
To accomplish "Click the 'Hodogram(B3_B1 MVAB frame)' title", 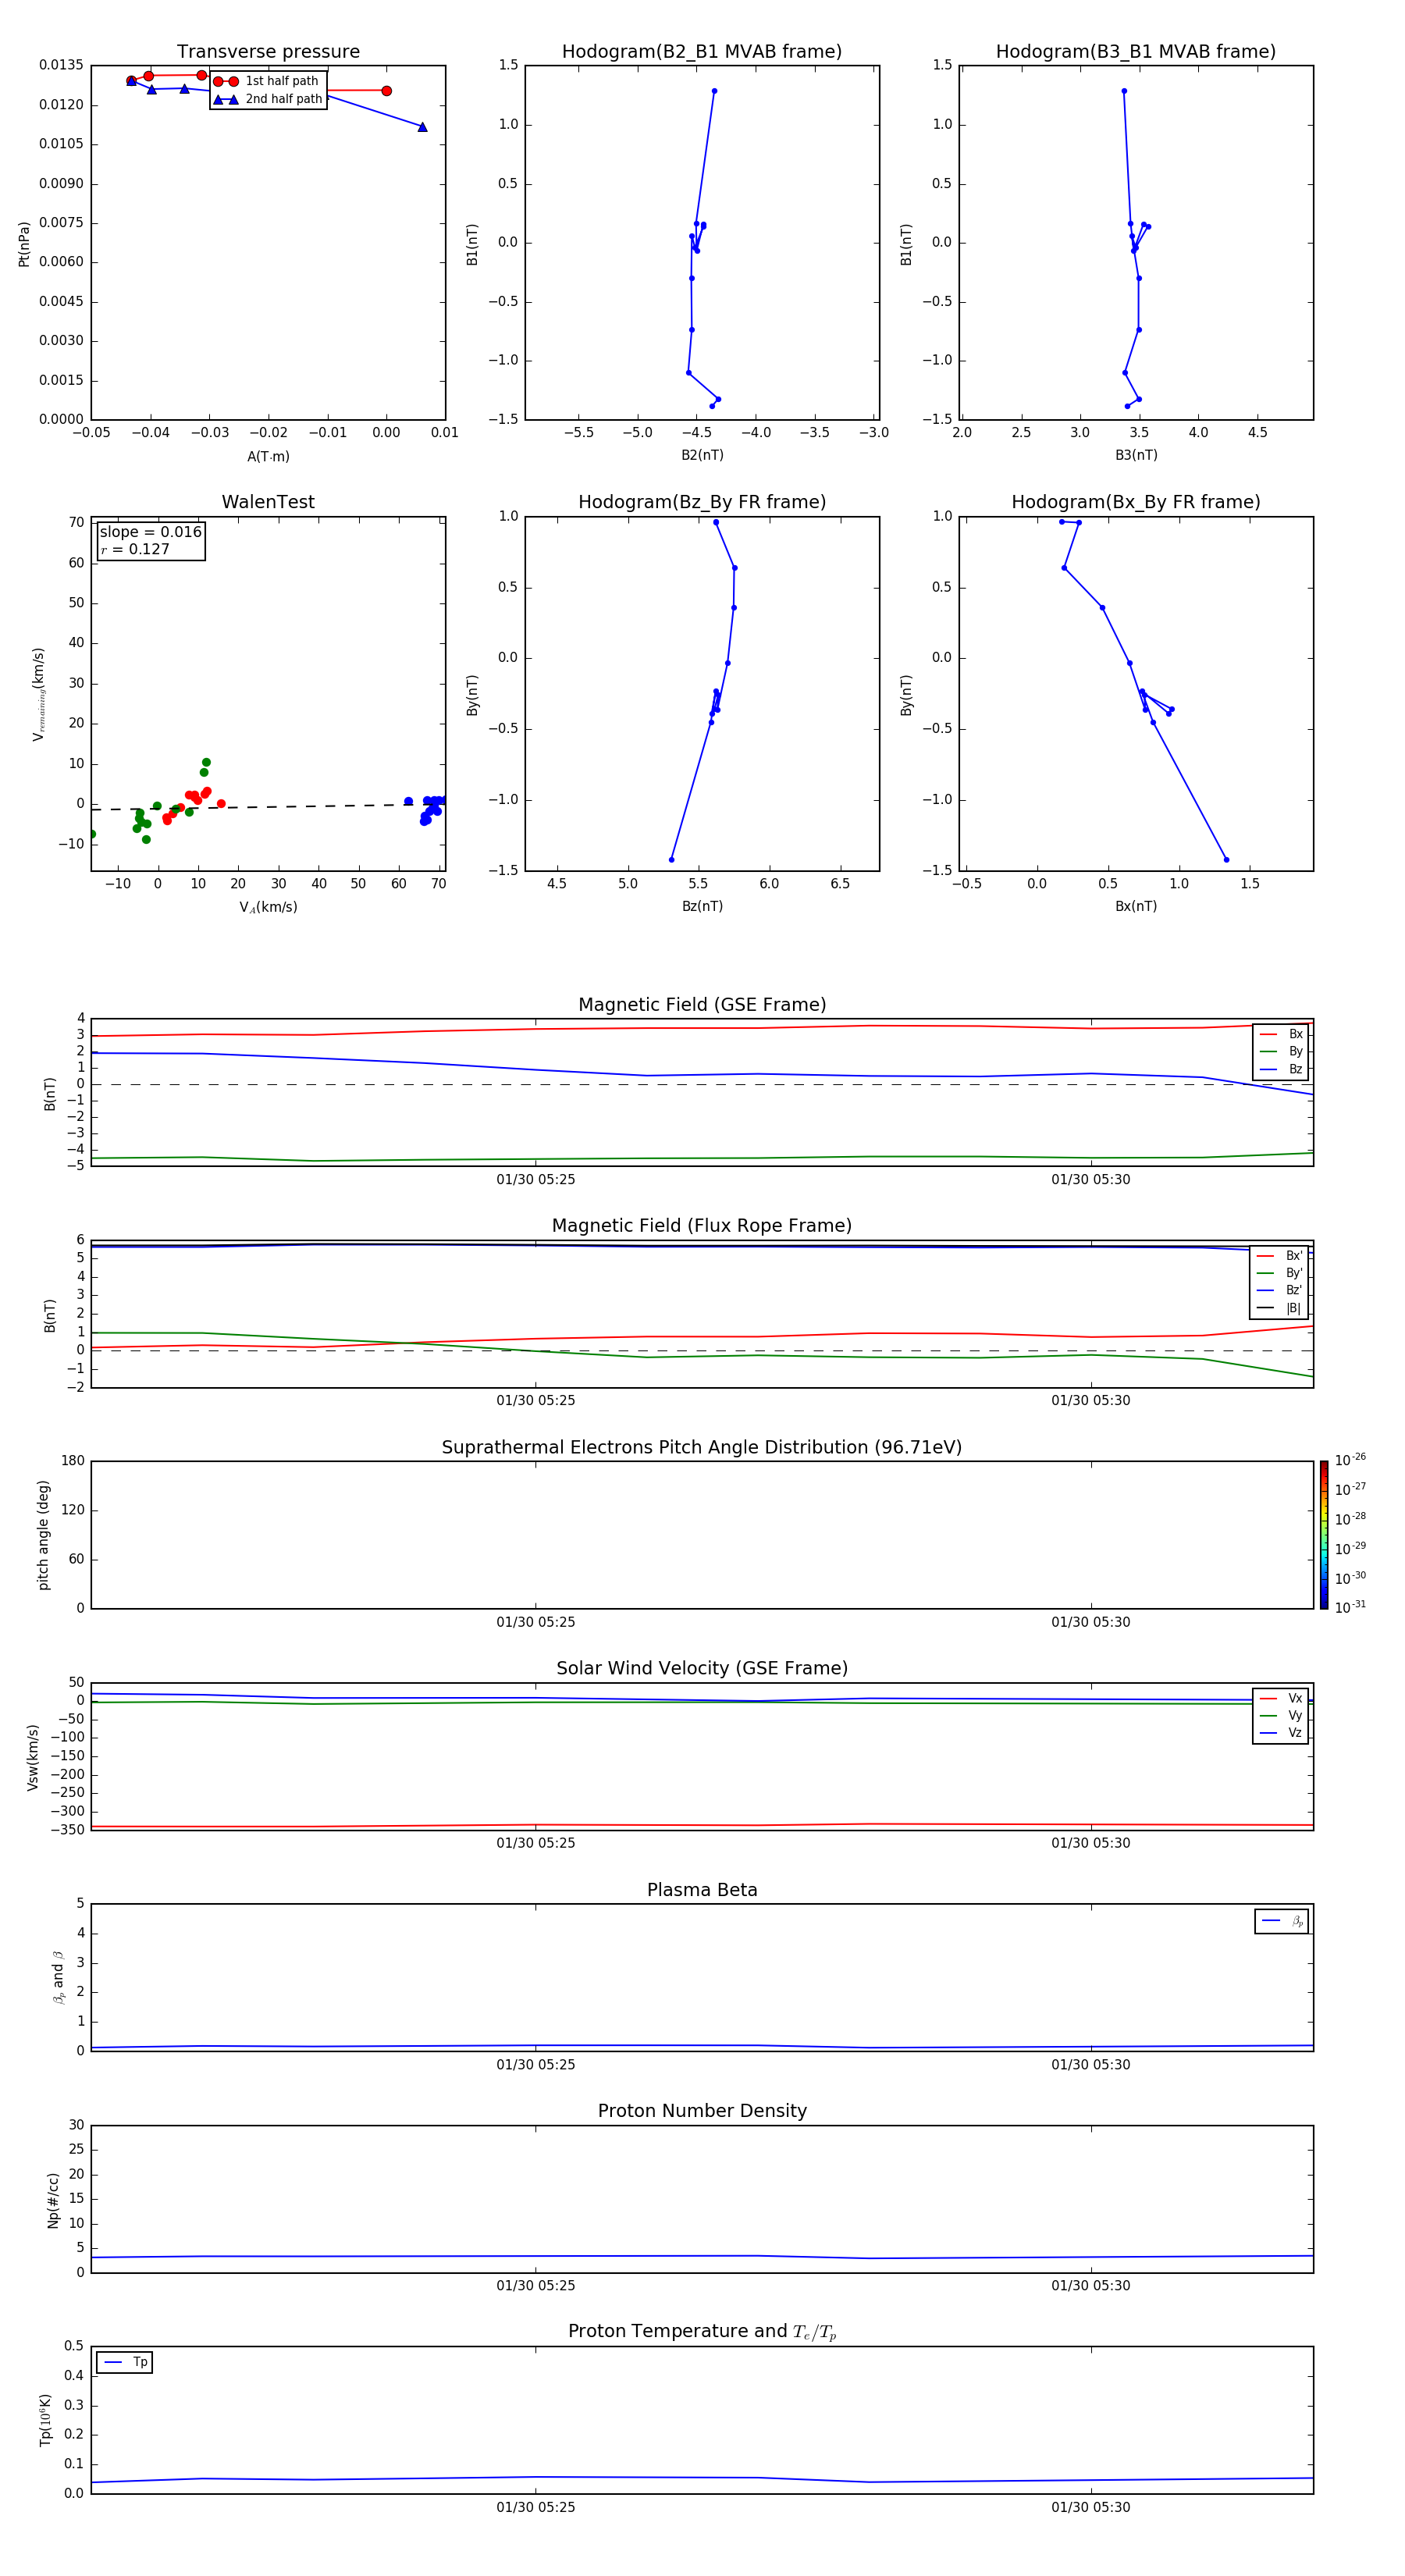I will 1136,52.
